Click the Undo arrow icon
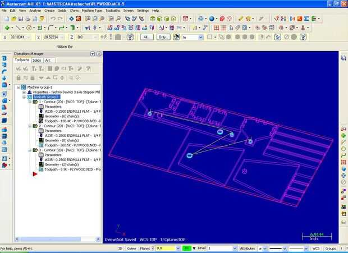Image resolution: width=348 pixels, height=253 pixels. tap(53, 19)
